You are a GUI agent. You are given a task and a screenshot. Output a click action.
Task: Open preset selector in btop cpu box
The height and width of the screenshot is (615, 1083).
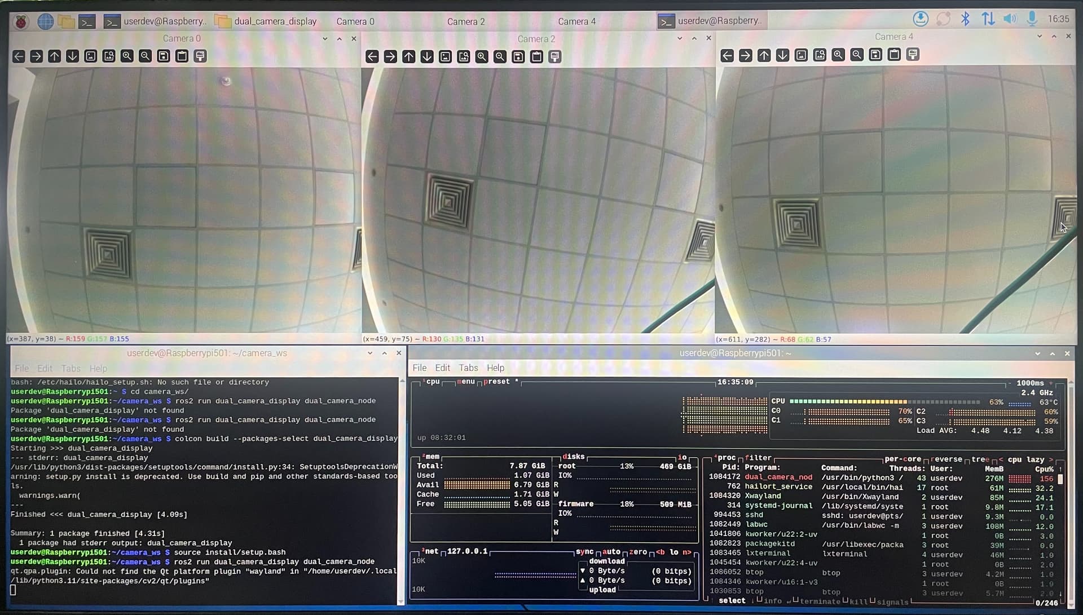click(496, 382)
